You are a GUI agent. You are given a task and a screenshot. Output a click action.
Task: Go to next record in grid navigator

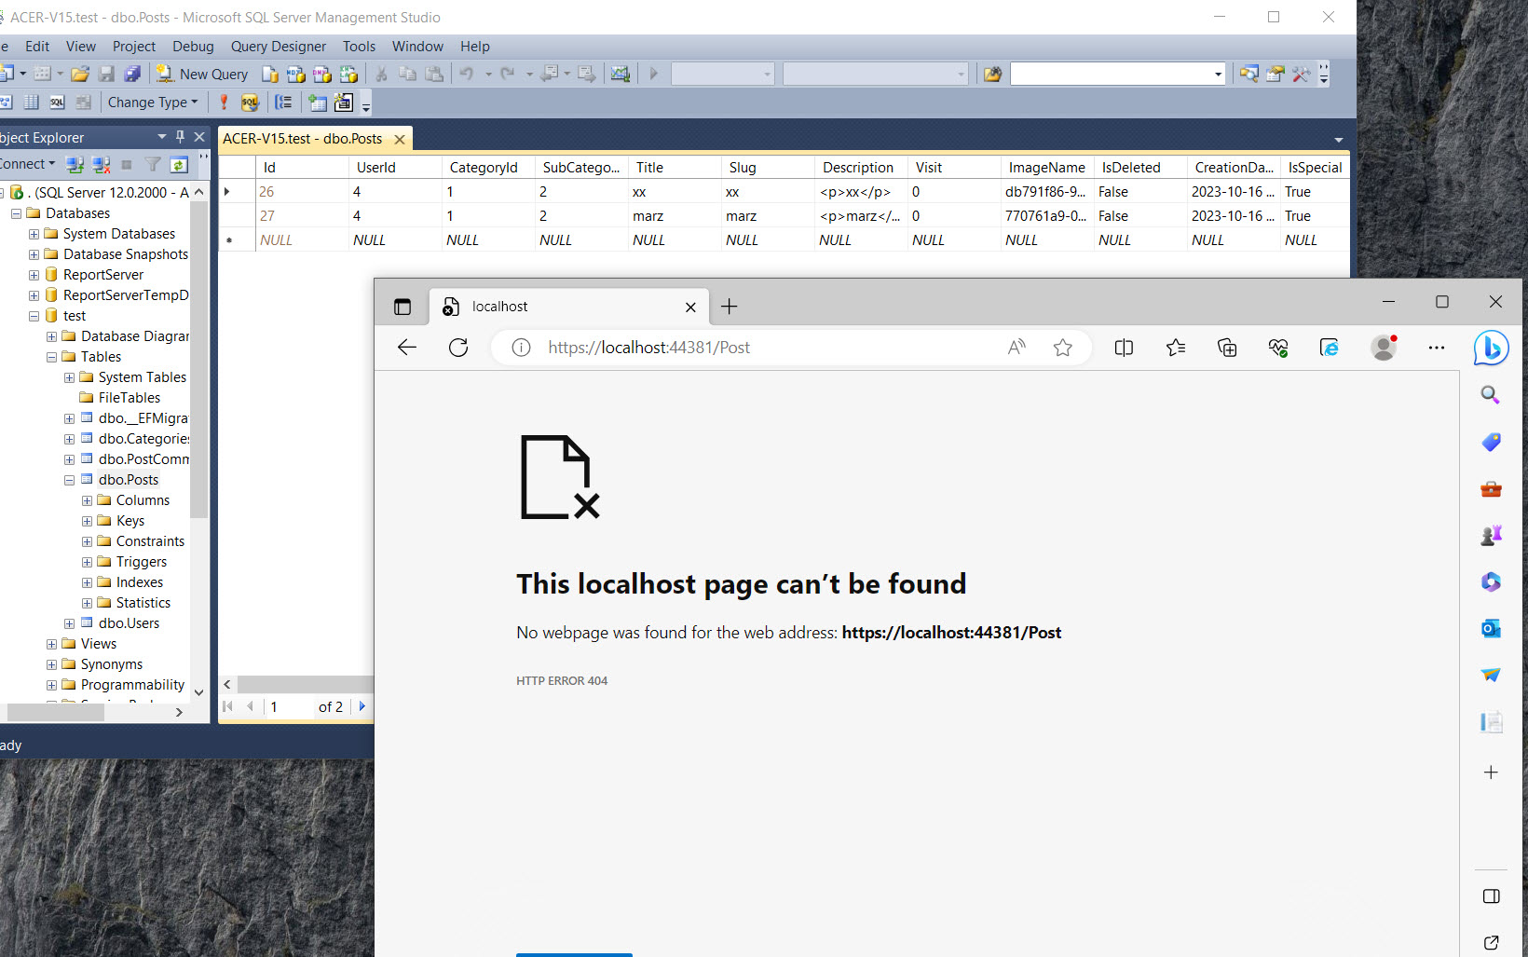click(x=362, y=706)
